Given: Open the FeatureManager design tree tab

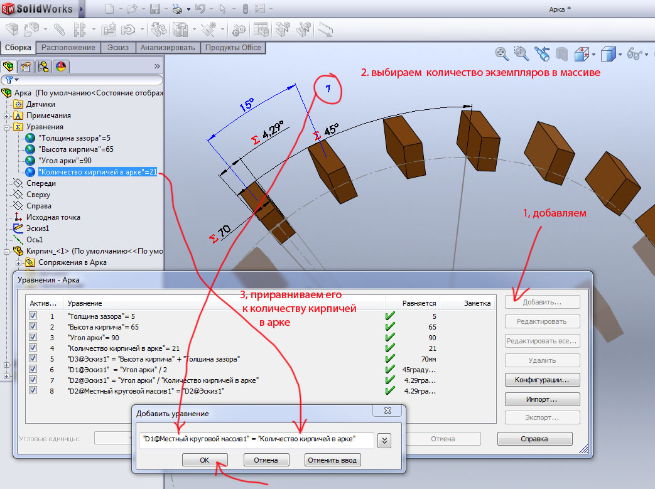Looking at the screenshot, I should point(9,67).
